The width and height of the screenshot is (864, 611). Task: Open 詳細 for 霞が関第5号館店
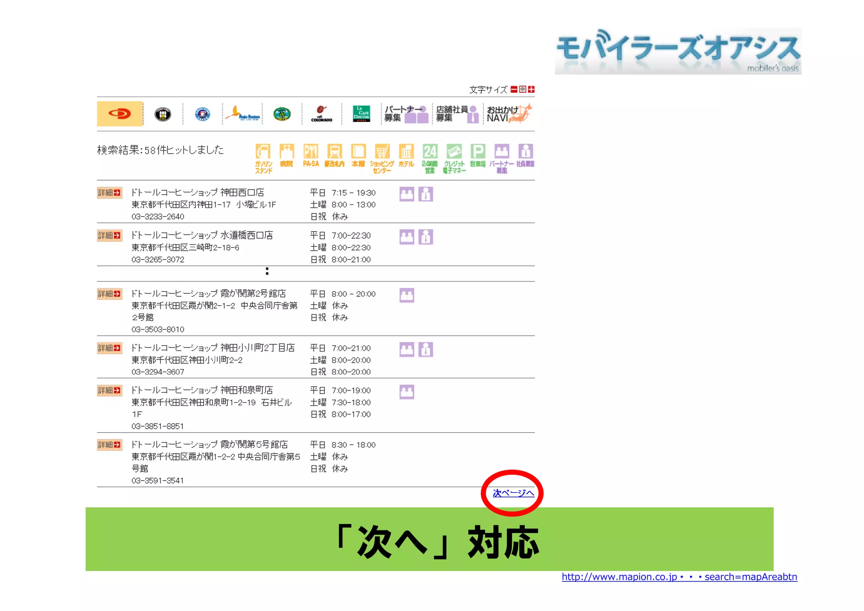[110, 445]
